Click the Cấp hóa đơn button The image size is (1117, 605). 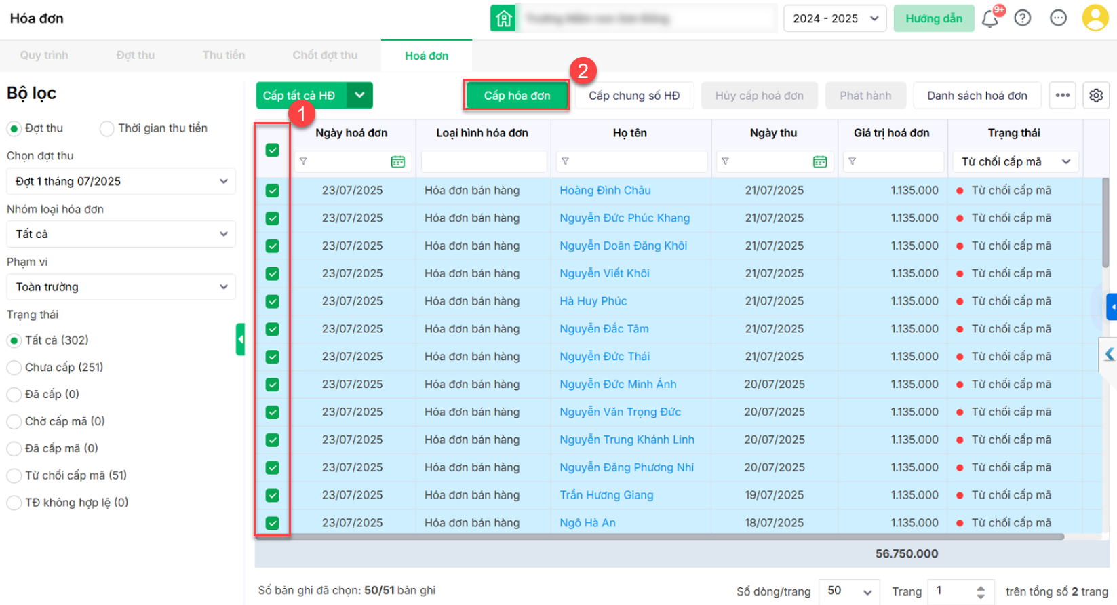click(x=517, y=96)
